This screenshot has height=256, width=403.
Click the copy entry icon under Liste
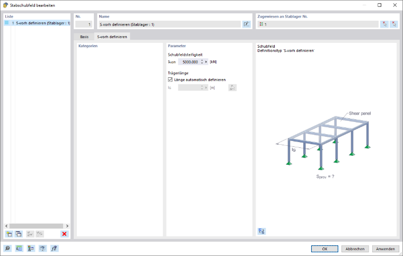click(x=19, y=234)
